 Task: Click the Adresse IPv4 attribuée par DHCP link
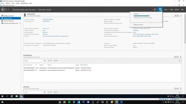(56, 36)
